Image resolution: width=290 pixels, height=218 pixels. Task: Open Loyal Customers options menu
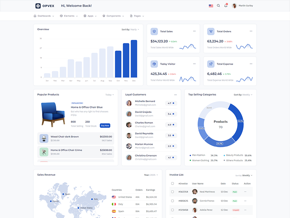(x=175, y=95)
